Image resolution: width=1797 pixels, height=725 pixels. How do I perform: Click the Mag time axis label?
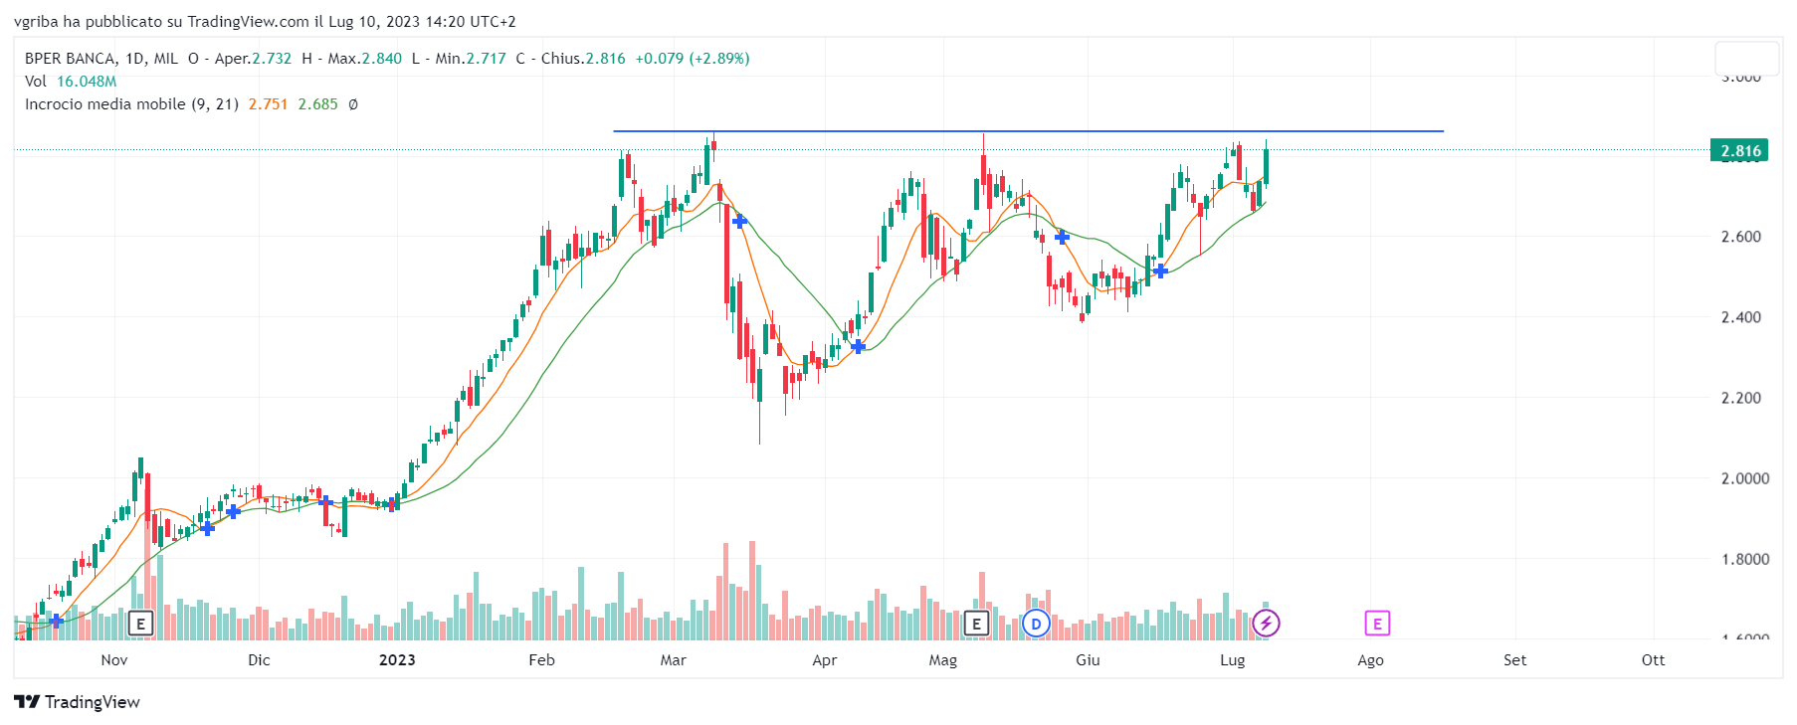coord(943,660)
